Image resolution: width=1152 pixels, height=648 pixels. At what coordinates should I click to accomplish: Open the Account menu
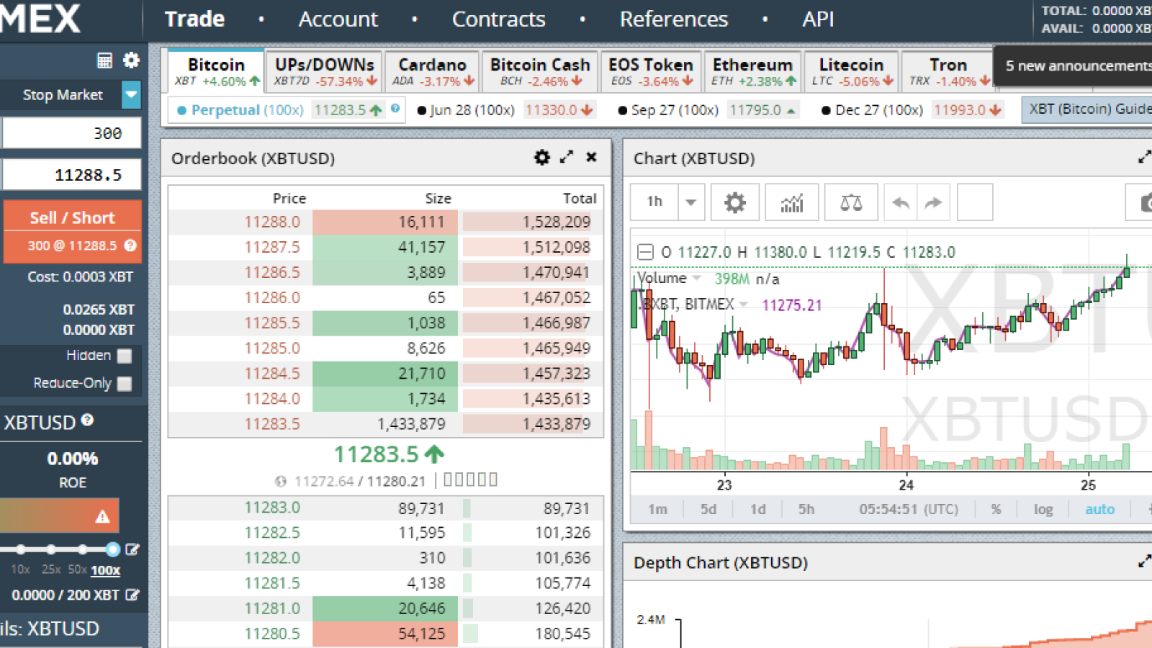(x=338, y=19)
